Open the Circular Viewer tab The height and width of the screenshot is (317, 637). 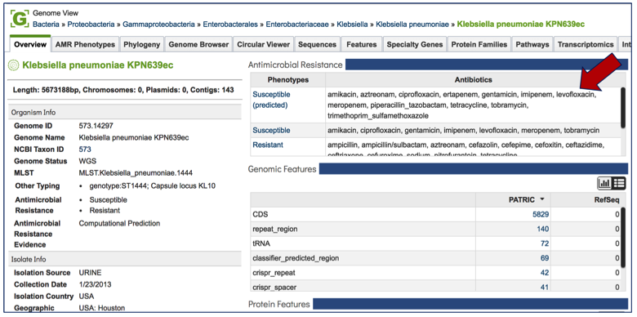[x=263, y=44]
